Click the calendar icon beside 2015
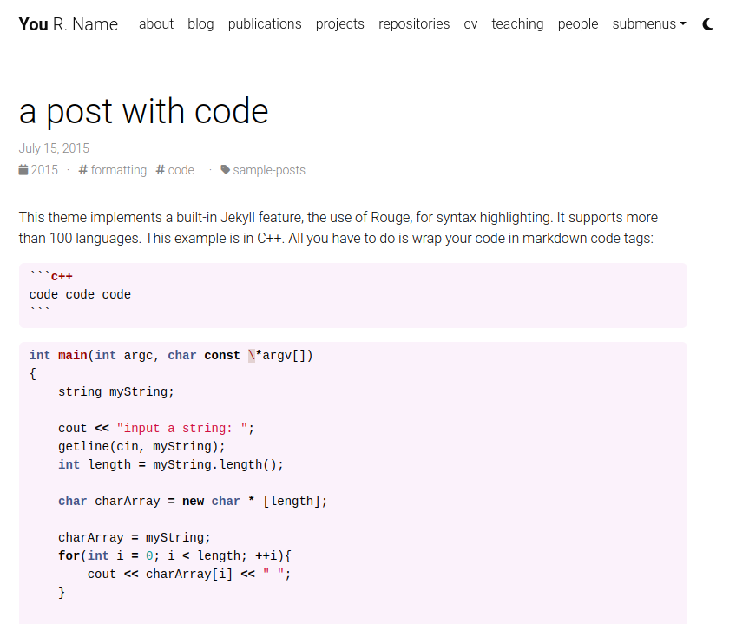The width and height of the screenshot is (736, 624). (23, 170)
